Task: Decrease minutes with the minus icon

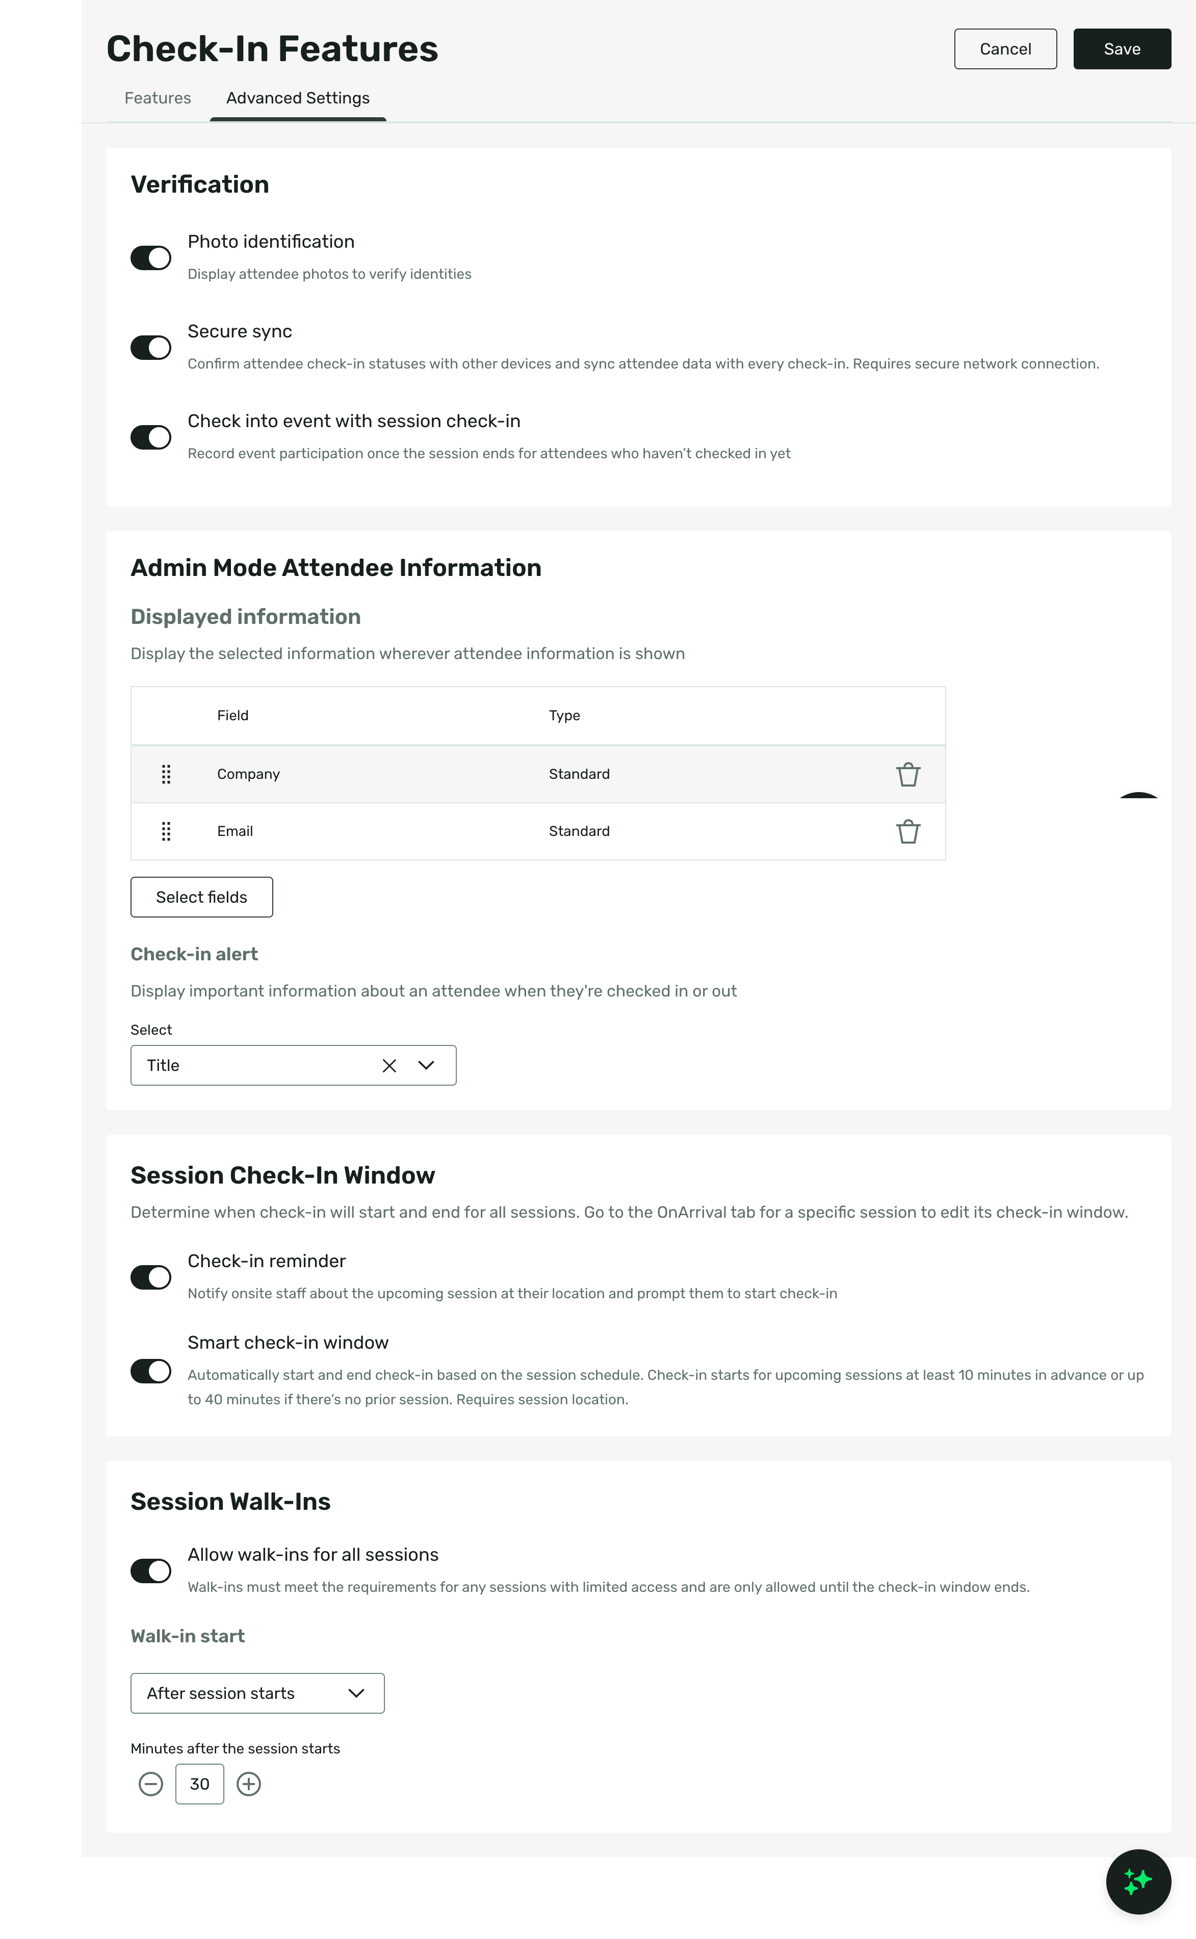Action: tap(150, 1784)
